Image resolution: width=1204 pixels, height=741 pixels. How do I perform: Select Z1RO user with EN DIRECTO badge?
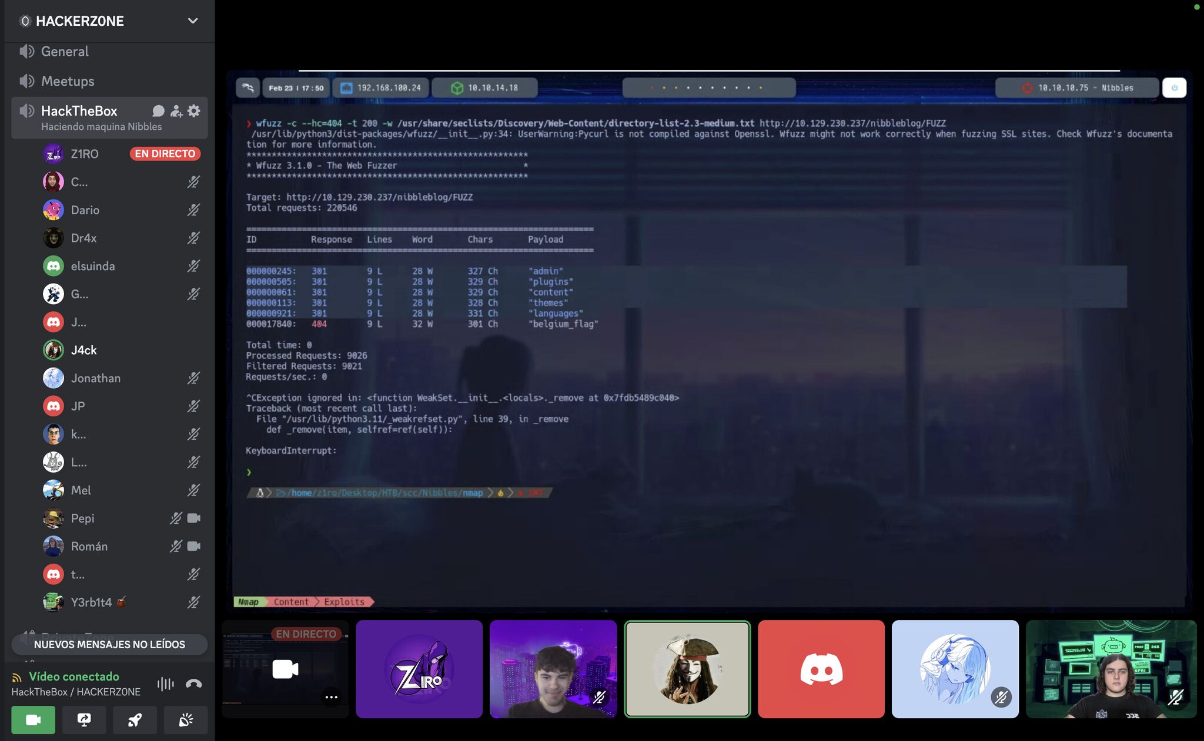point(85,154)
